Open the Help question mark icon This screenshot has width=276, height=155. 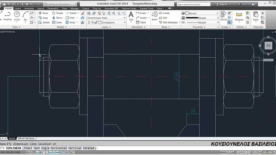(253, 4)
